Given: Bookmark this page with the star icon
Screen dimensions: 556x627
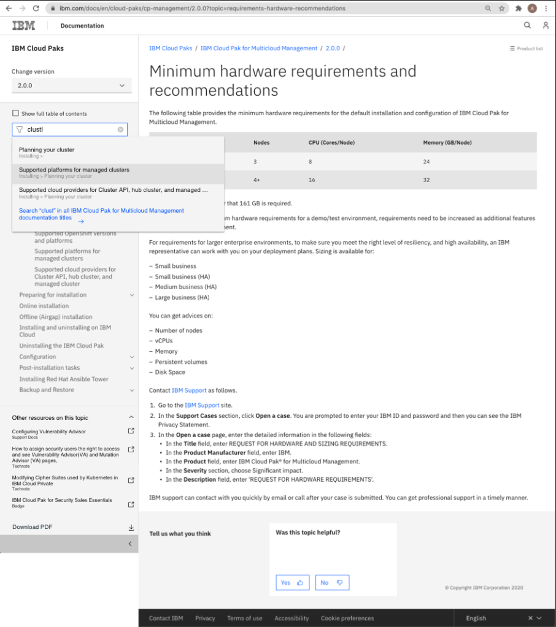Looking at the screenshot, I should (501, 9).
